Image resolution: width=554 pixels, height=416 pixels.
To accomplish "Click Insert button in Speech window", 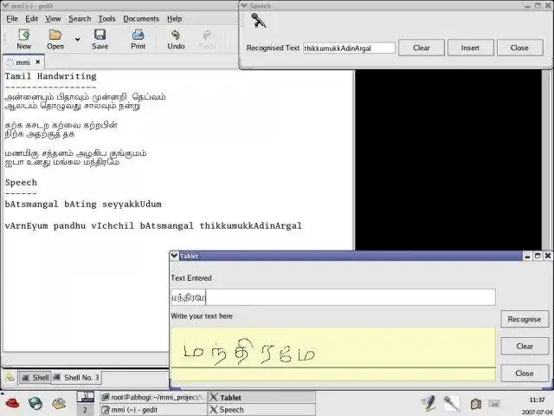I will pos(470,48).
